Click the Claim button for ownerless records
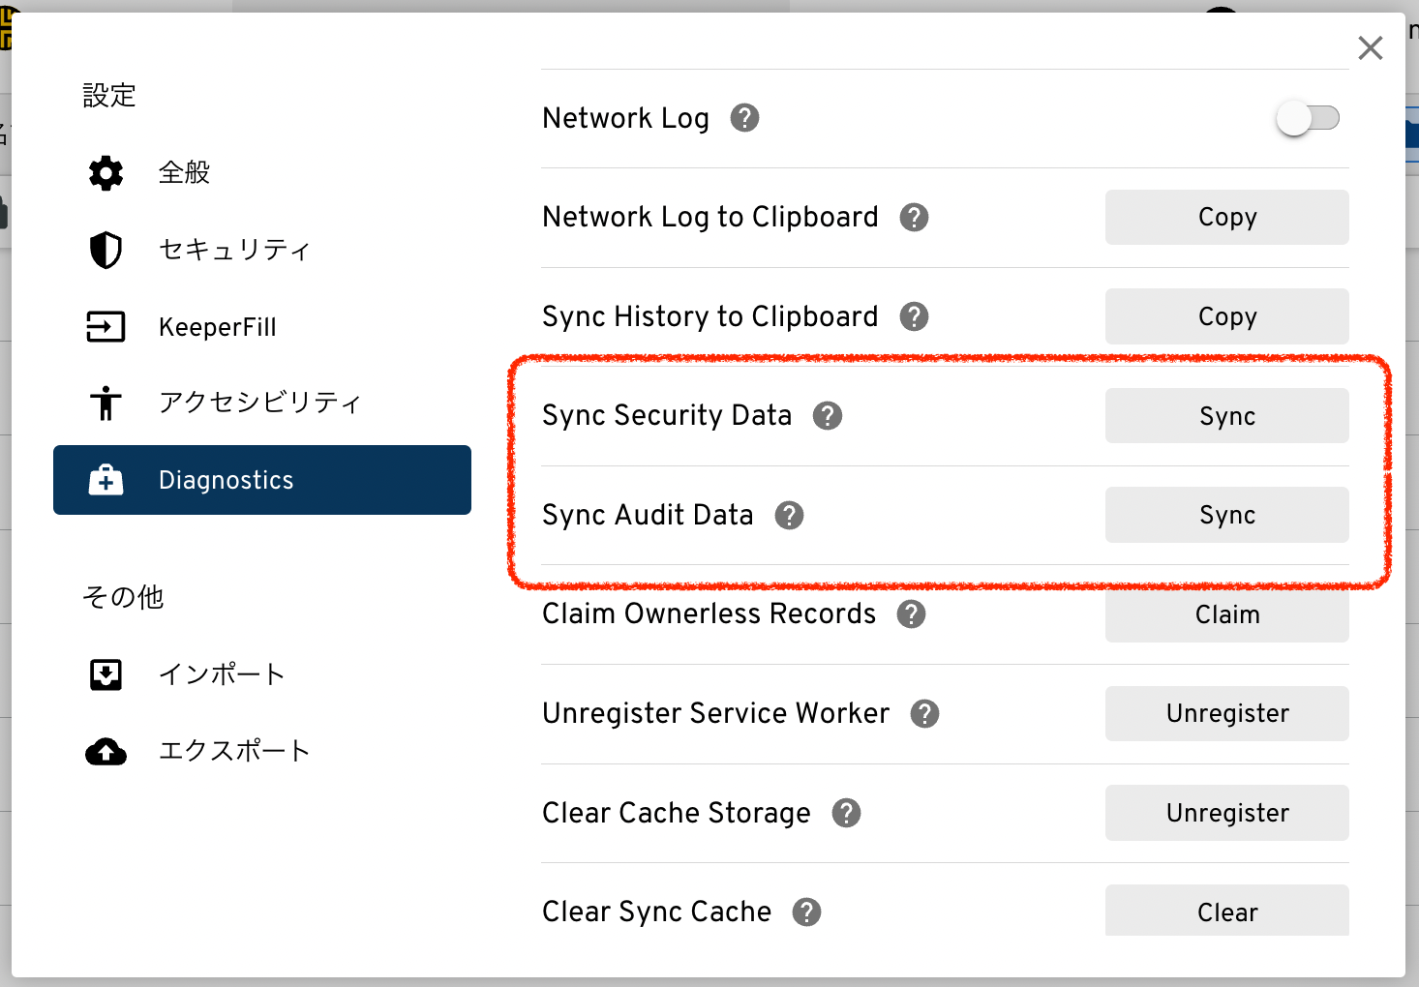 (x=1227, y=614)
